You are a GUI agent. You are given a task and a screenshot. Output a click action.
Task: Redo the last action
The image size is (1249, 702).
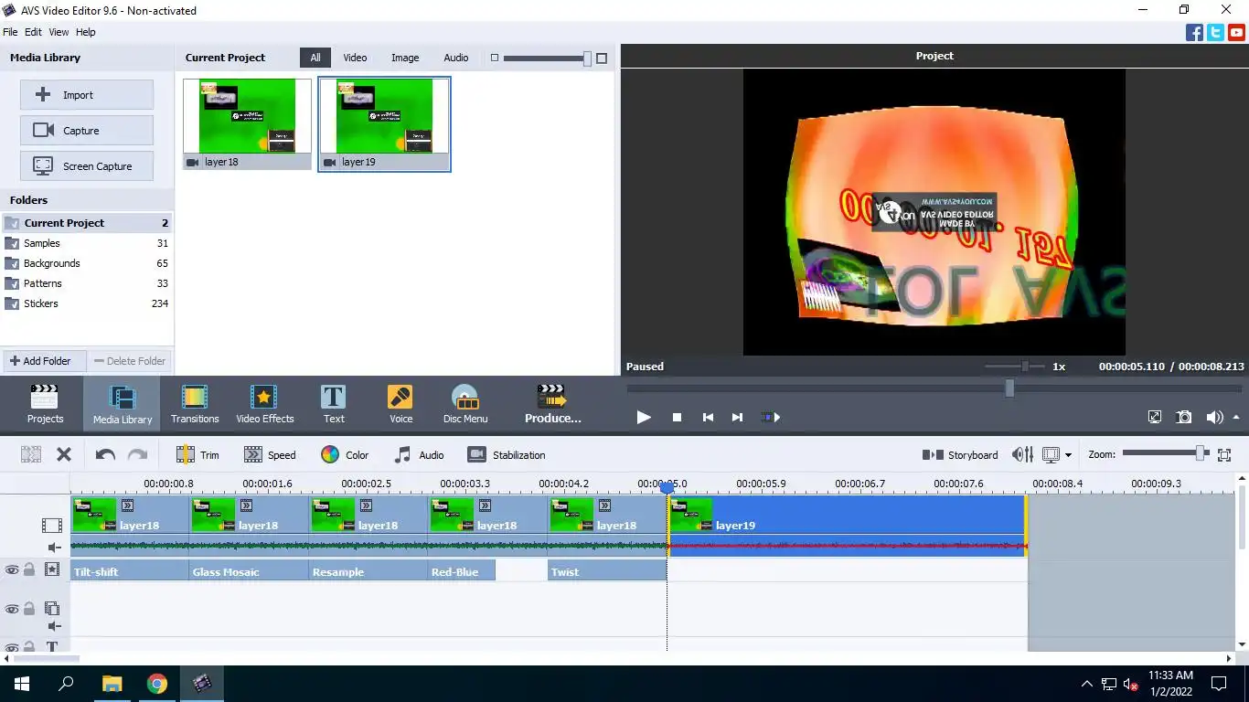[x=137, y=454]
